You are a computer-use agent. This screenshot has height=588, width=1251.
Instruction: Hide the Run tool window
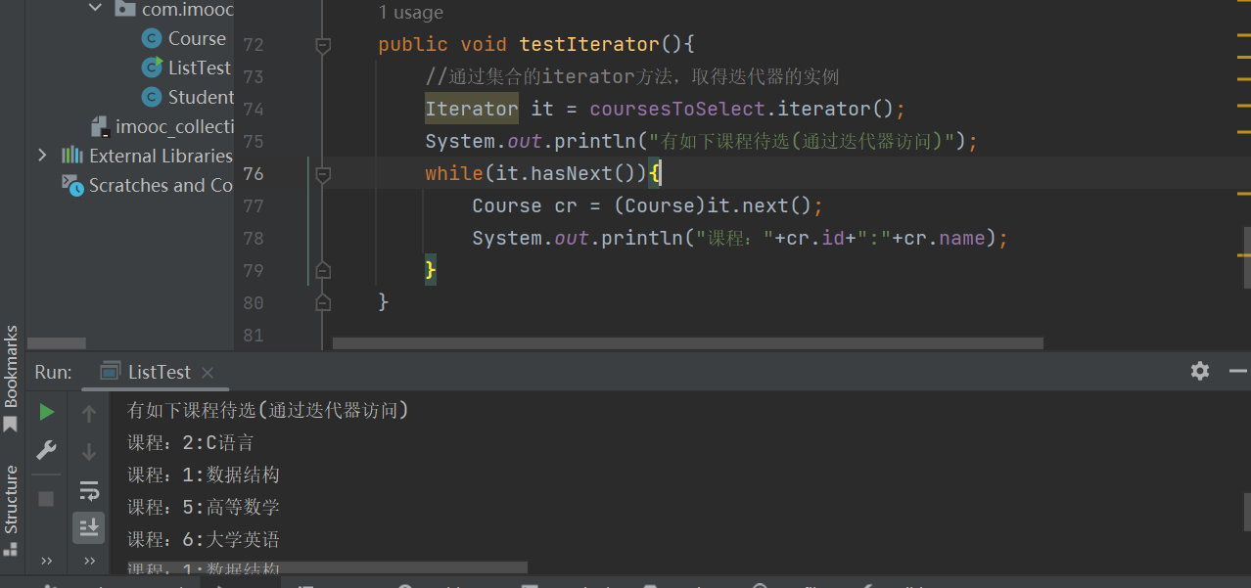pos(1237,371)
